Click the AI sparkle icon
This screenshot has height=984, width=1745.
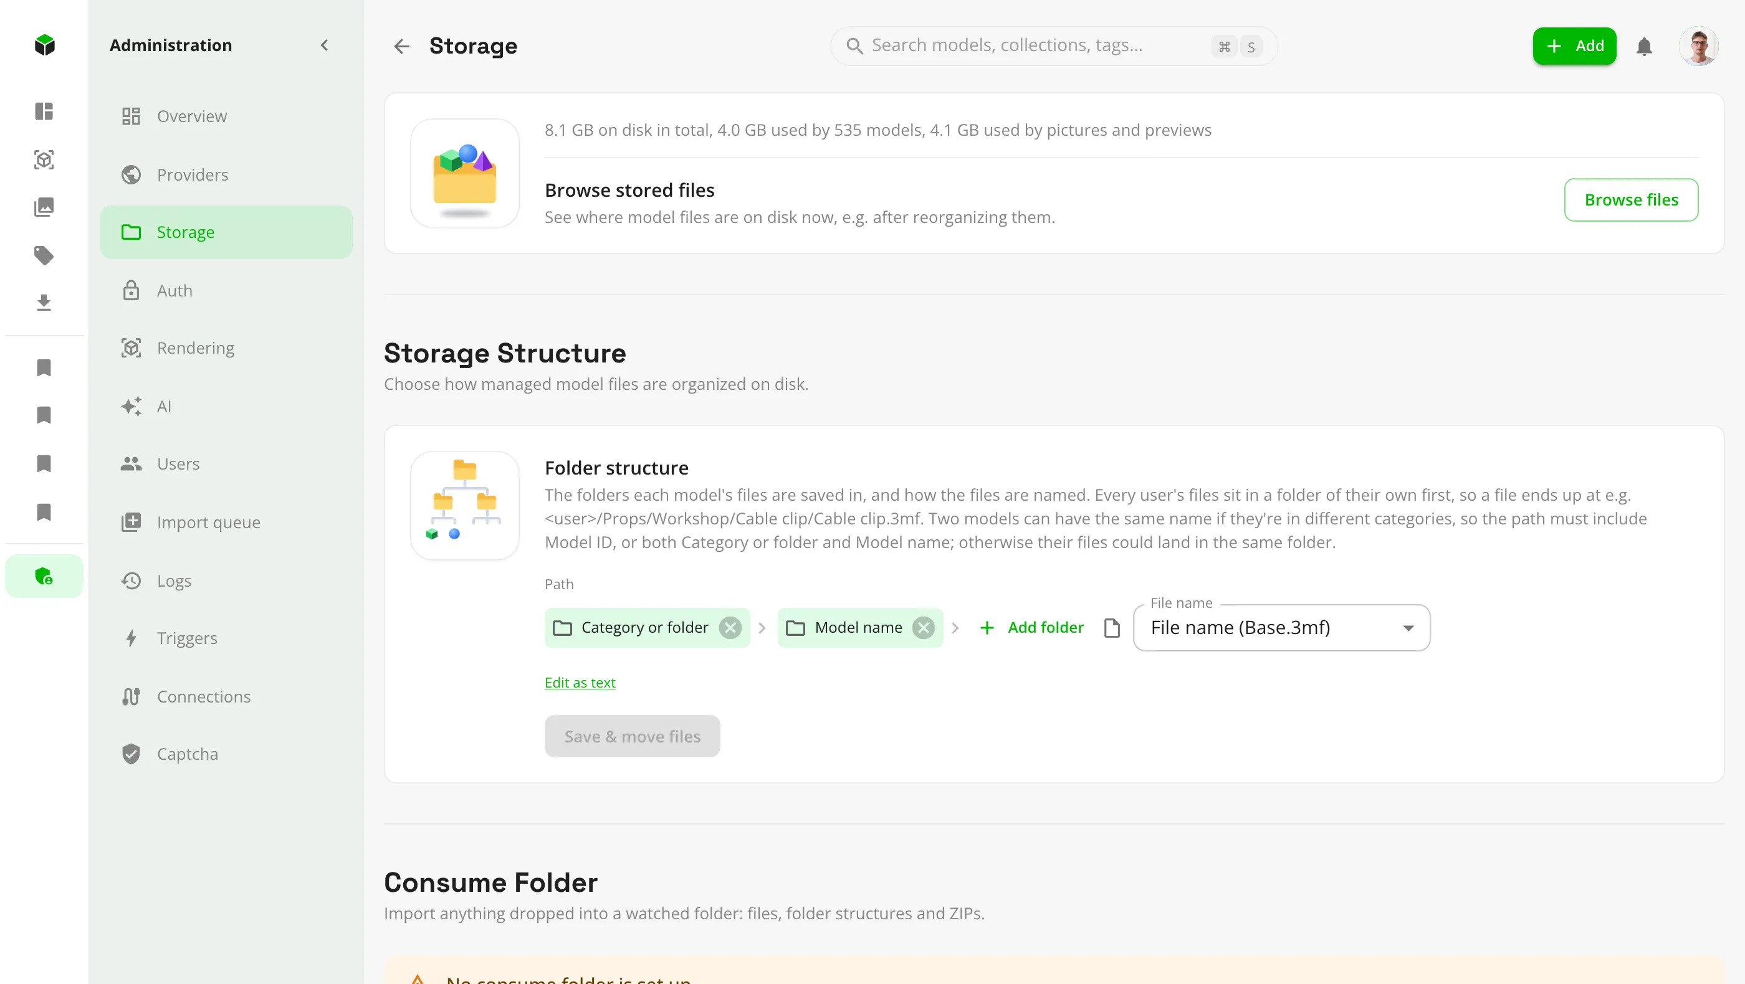click(131, 406)
